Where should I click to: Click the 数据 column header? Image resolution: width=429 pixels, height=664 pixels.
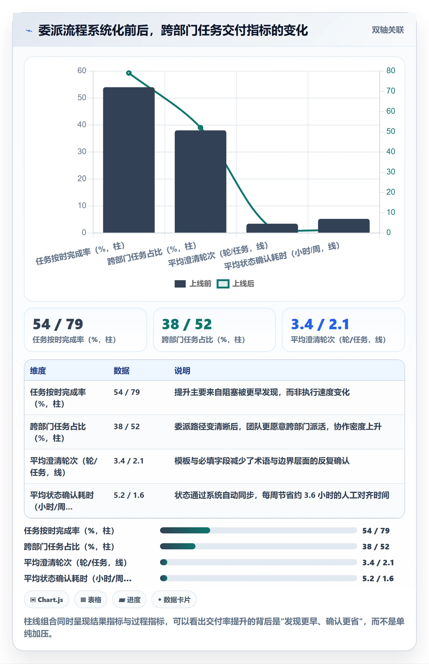(122, 371)
